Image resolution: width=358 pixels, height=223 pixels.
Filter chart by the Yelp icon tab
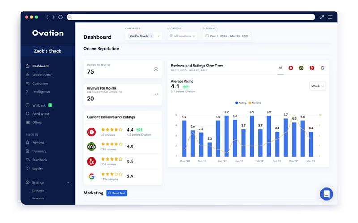[312, 68]
